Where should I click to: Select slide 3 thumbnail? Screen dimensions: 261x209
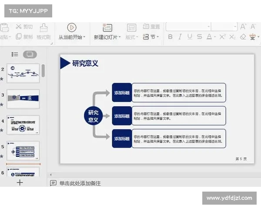coord(23,99)
